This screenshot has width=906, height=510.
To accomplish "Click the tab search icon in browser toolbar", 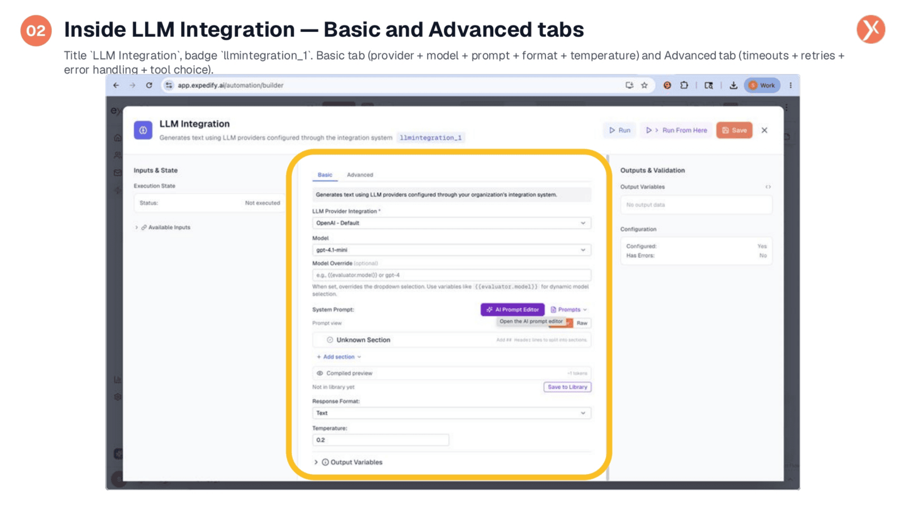I will (x=708, y=86).
